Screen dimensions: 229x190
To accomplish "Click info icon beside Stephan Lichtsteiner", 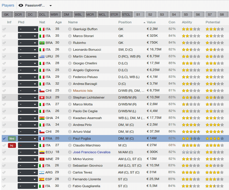I will point(70,97).
